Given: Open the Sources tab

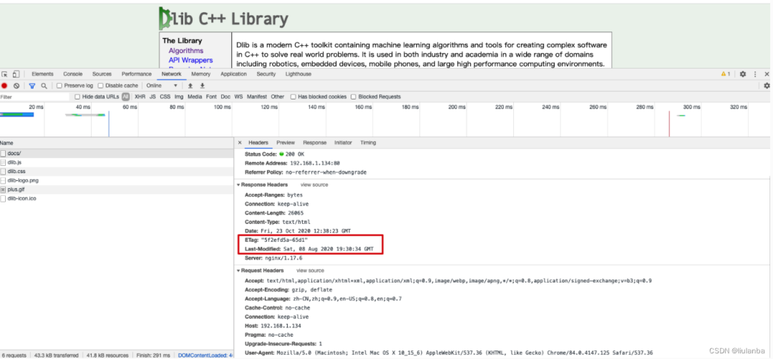Looking at the screenshot, I should (102, 74).
